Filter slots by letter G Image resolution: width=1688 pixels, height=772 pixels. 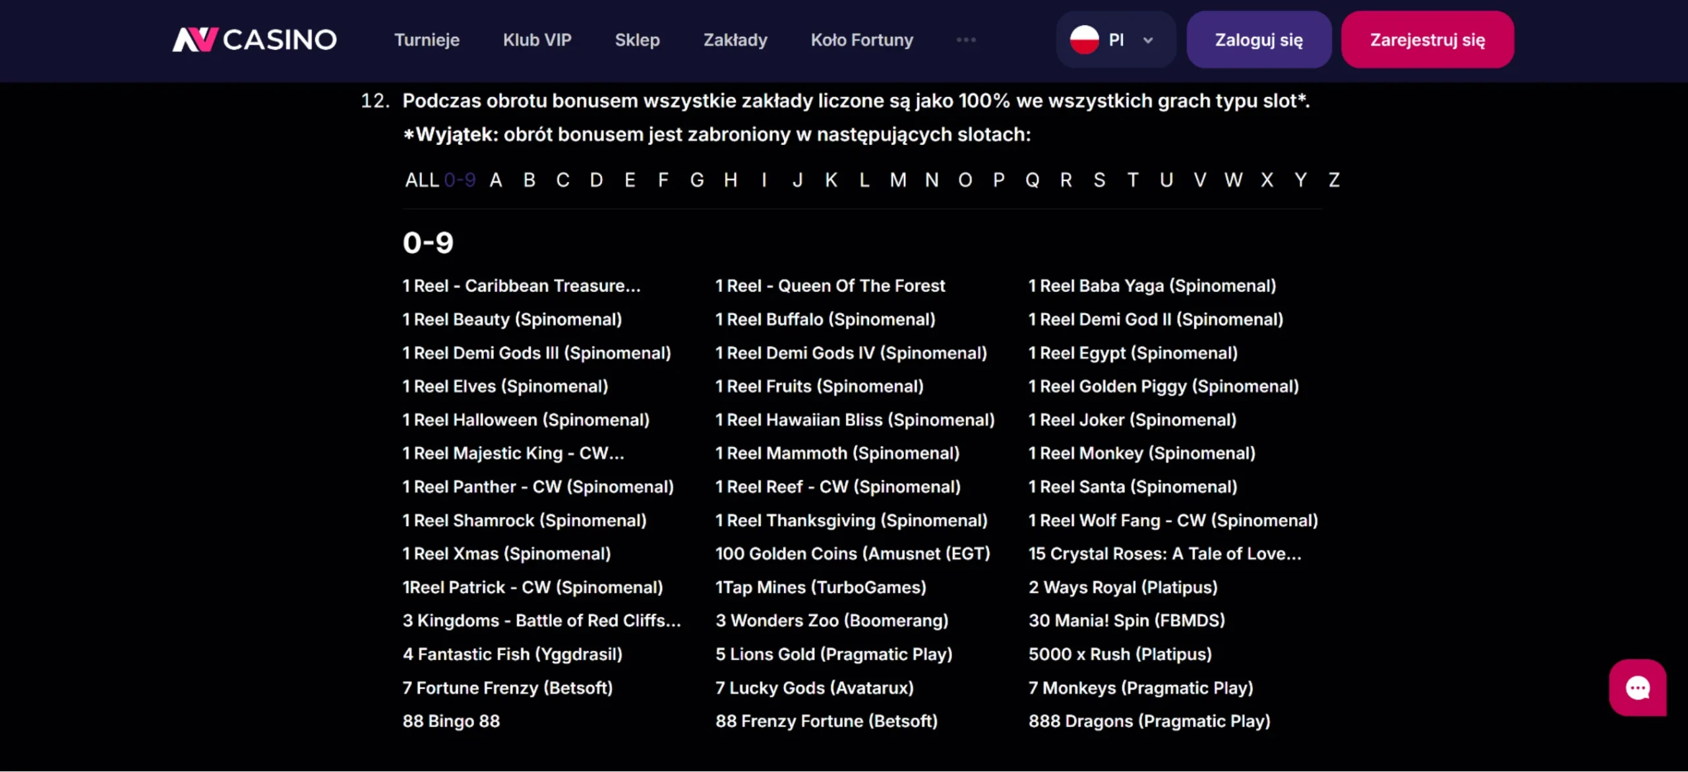[697, 180]
